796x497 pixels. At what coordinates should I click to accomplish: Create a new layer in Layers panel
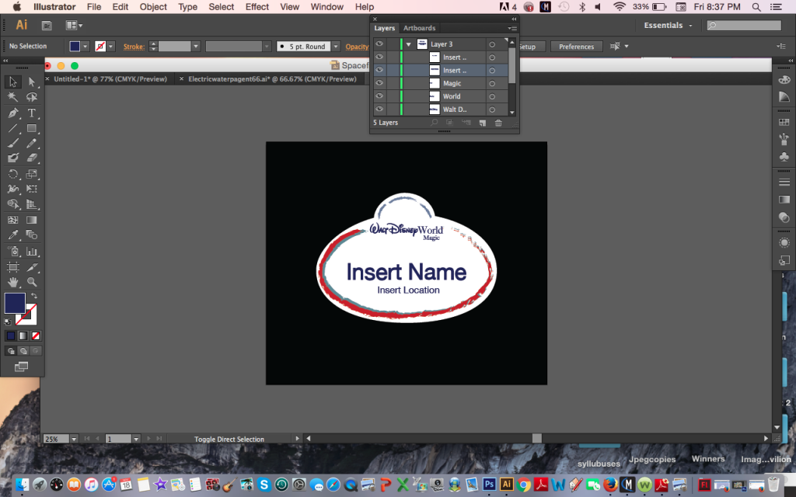click(482, 123)
